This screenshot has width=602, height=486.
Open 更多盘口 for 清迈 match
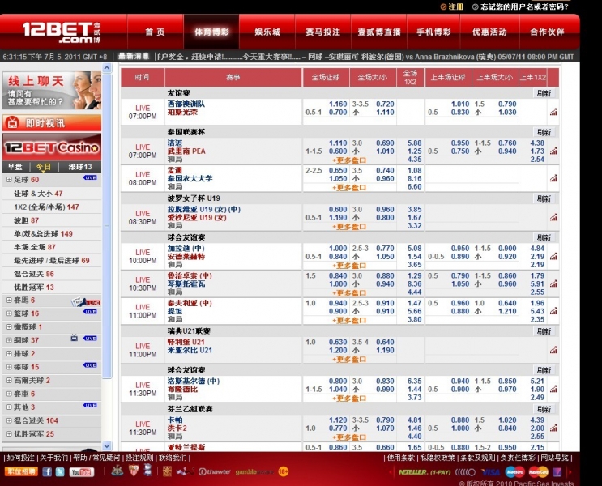(349, 160)
